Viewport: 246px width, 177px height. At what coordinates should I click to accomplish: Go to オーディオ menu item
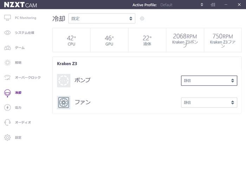point(23,123)
